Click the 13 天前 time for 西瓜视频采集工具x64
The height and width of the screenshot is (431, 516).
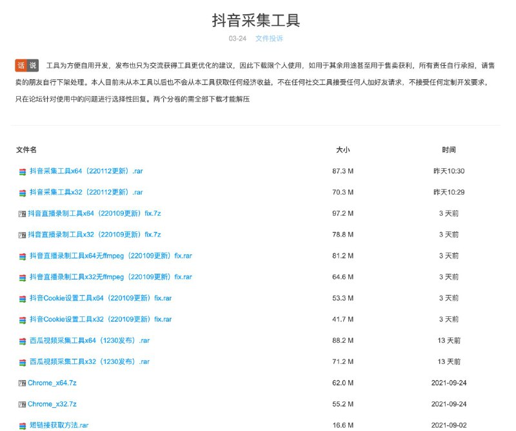click(449, 340)
